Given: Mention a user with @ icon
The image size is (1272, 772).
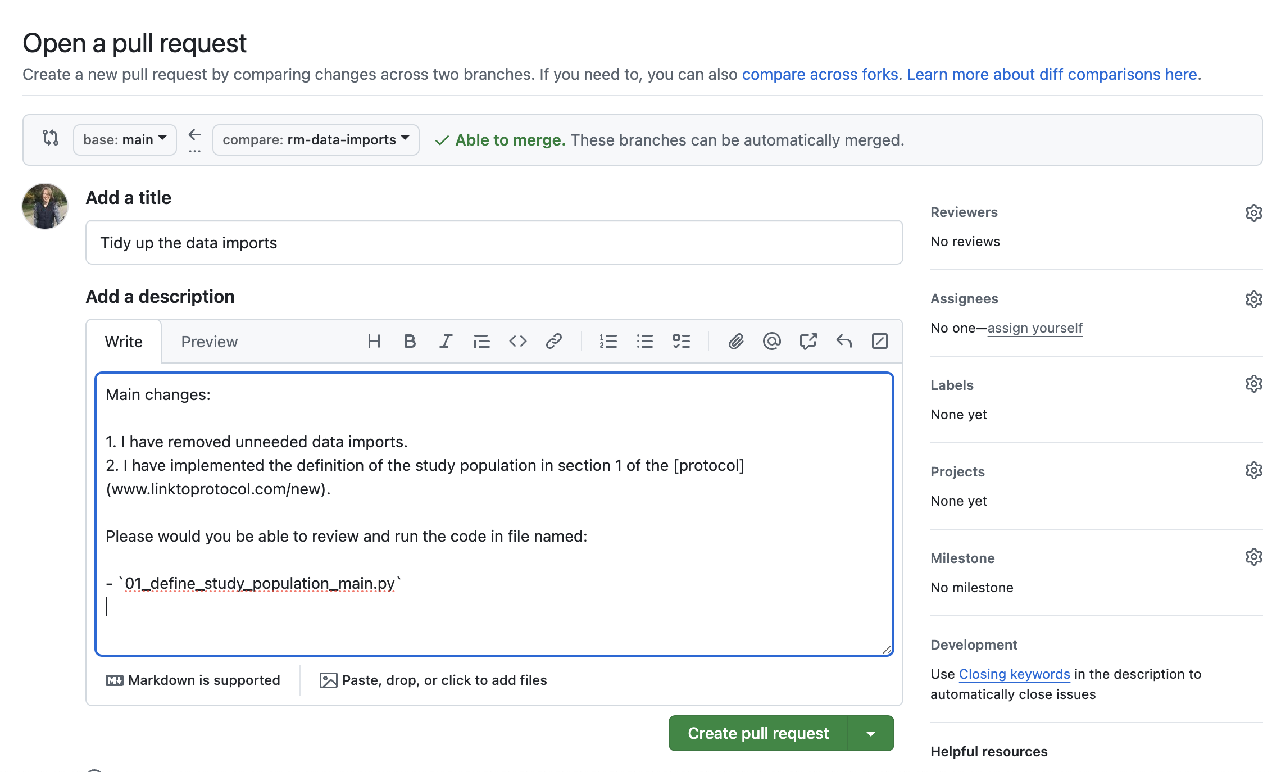Looking at the screenshot, I should click(771, 341).
